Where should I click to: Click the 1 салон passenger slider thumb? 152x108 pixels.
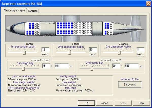click(x=24, y=52)
